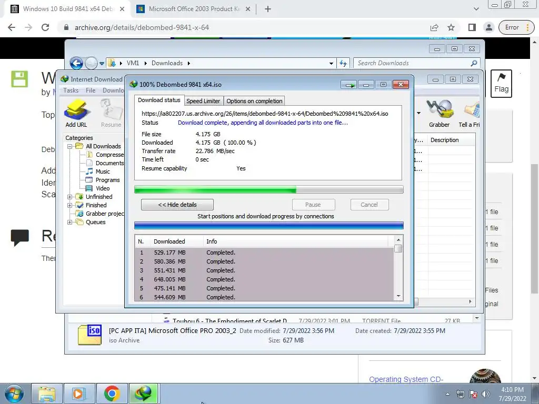Go back in Chrome browser
Screen dimensions: 539x404
coord(12,27)
